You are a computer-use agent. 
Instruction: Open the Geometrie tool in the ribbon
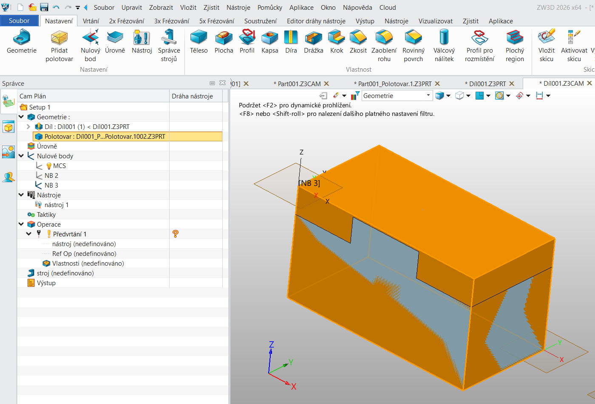coord(21,42)
